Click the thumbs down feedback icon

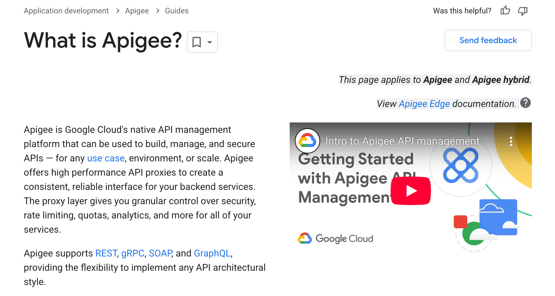[523, 10]
